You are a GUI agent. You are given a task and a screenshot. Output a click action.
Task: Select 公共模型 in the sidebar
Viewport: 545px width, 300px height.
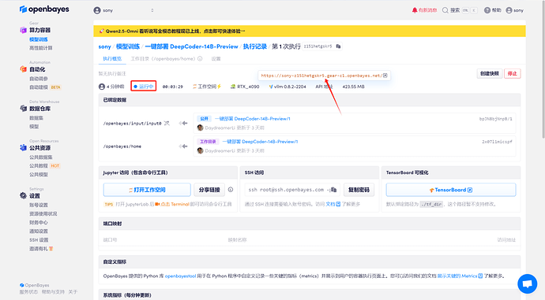pos(39,175)
